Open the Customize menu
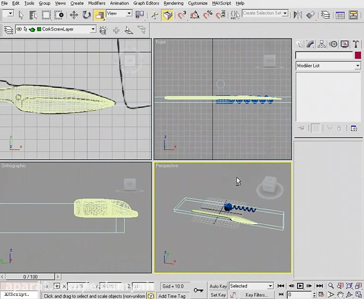Viewport: 364px width, 299px height. click(197, 3)
